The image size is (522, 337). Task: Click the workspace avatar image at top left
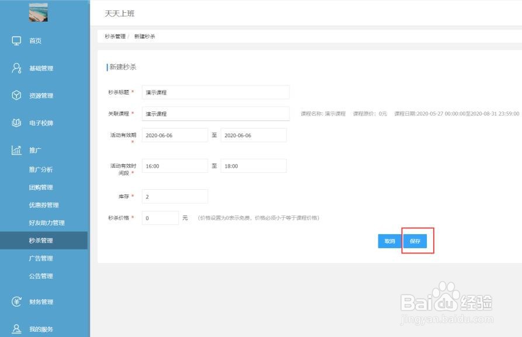(x=38, y=13)
